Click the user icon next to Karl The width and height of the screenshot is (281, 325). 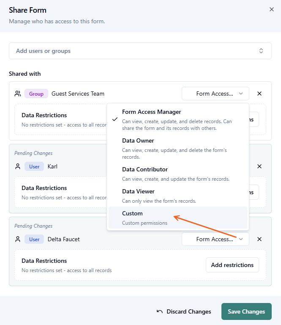18,166
